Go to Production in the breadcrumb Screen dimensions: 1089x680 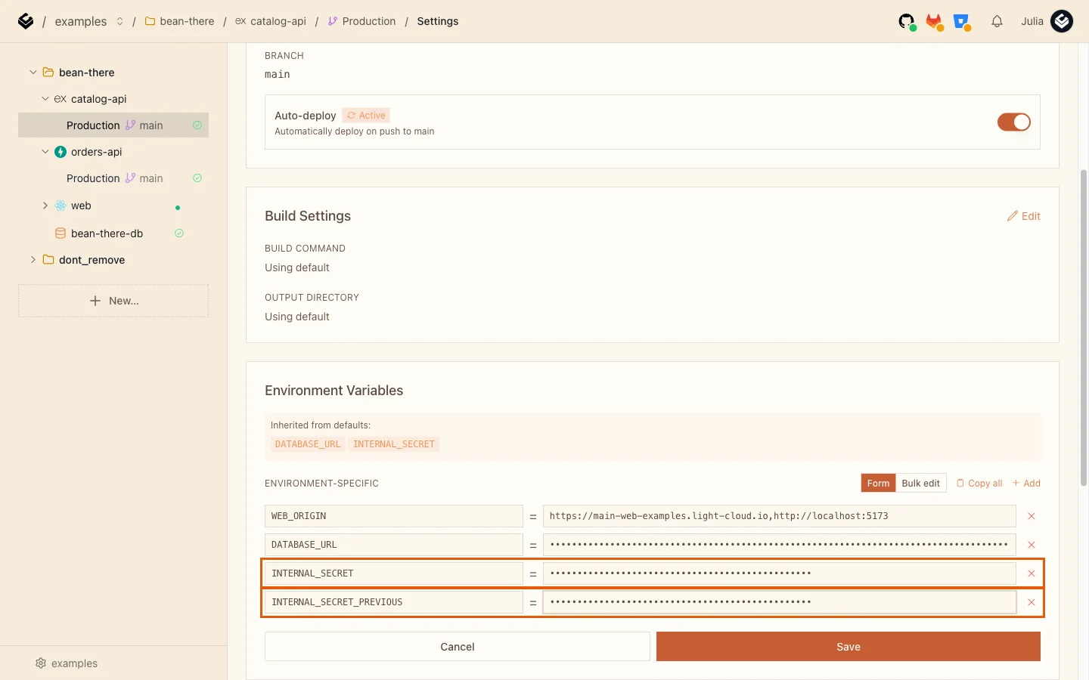point(368,21)
